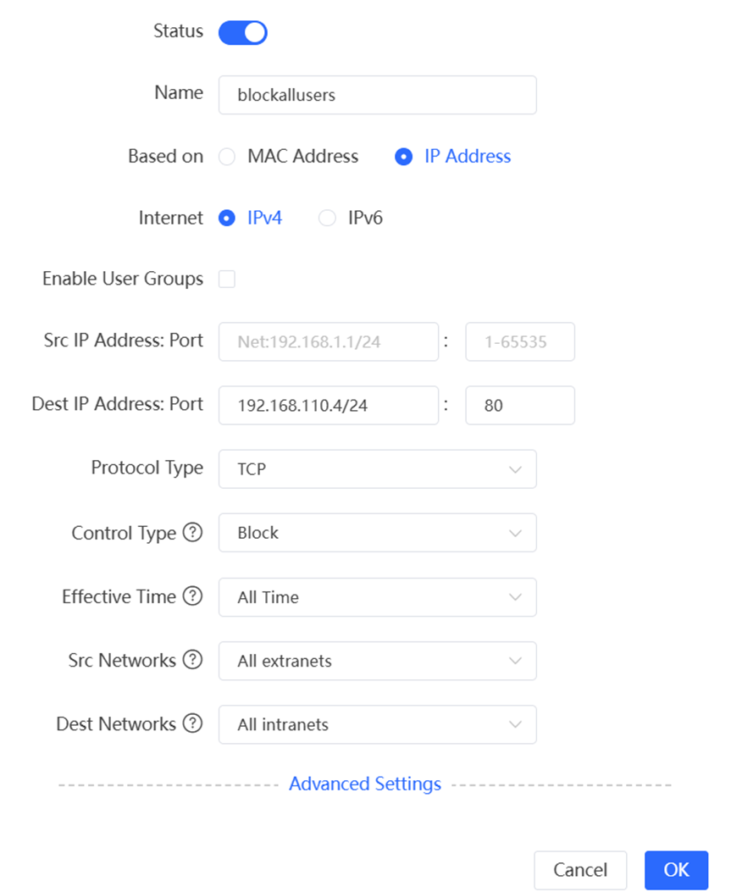
Task: Open the Src Networks All extranets dropdown
Action: (377, 661)
